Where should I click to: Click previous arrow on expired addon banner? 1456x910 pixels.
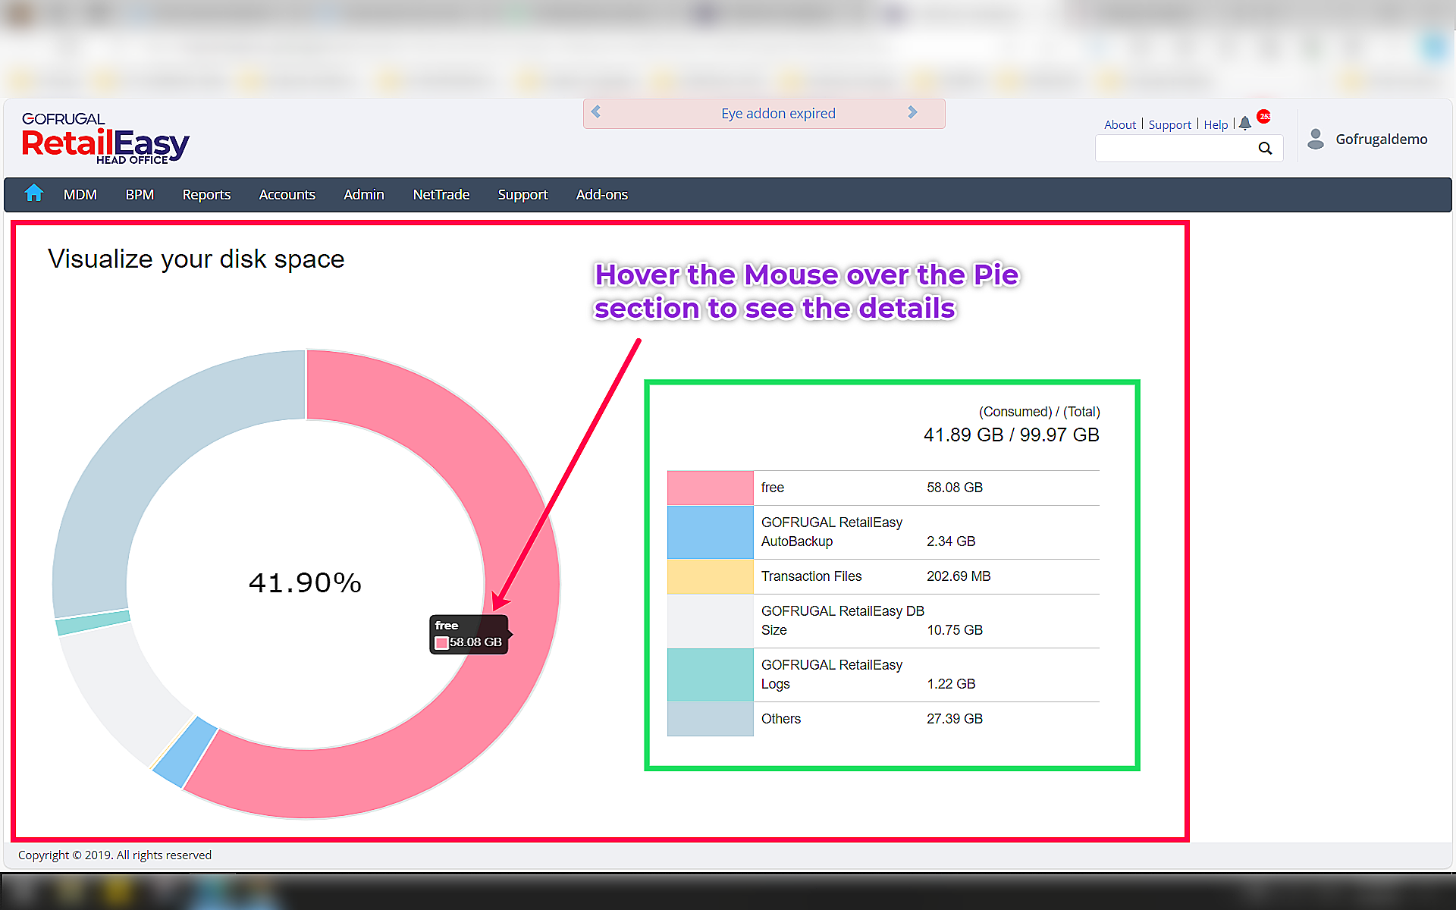(x=596, y=112)
